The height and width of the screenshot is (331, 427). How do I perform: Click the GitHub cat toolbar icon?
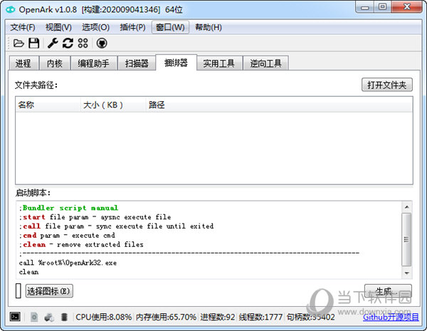pyautogui.click(x=102, y=43)
